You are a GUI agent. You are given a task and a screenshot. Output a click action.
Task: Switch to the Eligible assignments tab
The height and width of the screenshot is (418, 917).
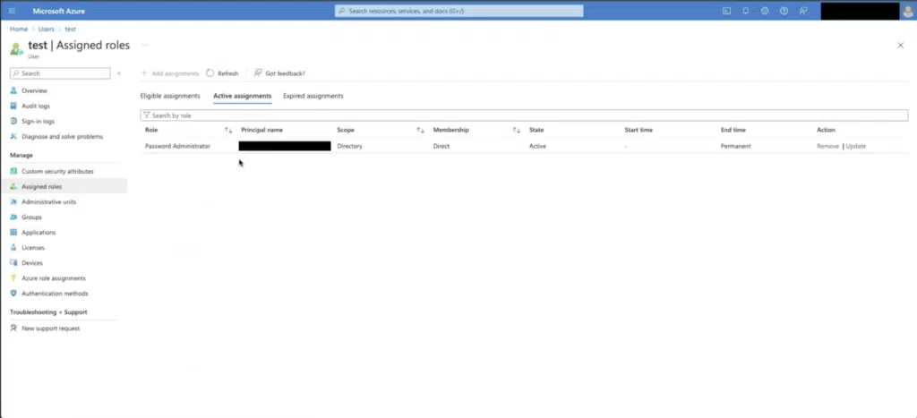click(x=170, y=96)
